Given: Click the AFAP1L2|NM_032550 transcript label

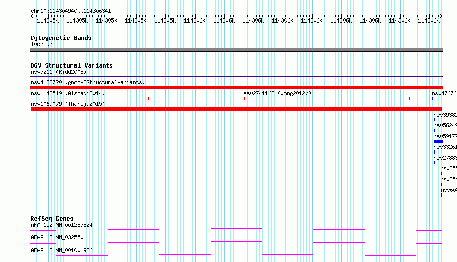Looking at the screenshot, I should click(x=57, y=237).
